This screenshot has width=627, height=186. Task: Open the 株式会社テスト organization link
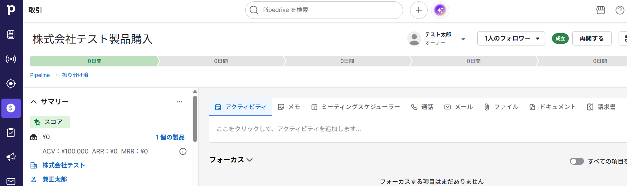tap(64, 165)
